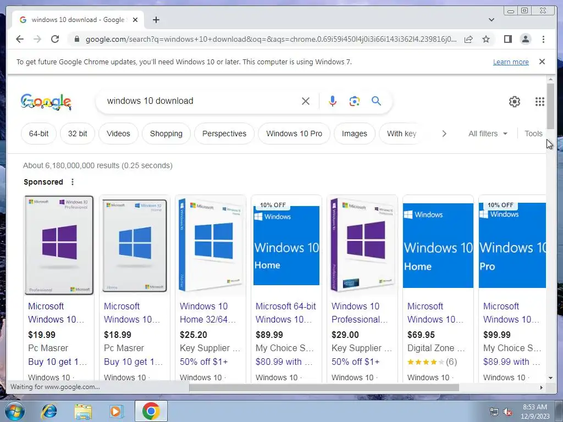
Task: Filter results by 32 bit chip
Action: 78,134
